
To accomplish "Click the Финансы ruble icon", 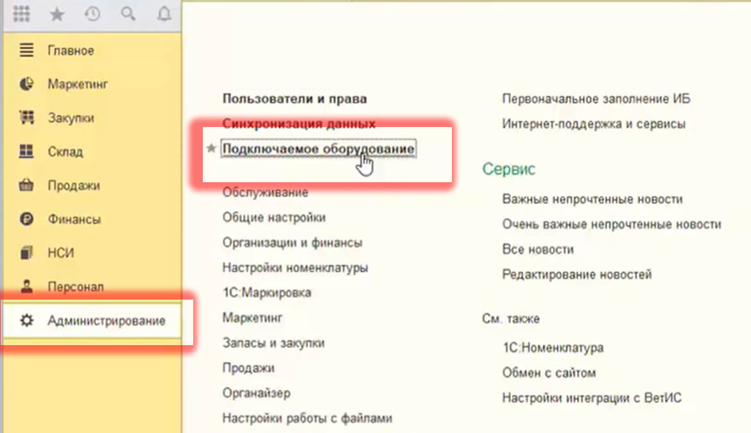I will (26, 219).
